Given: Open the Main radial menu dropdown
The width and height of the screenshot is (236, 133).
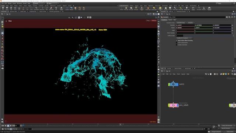Looking at the screenshot, I should (x=52, y=3).
